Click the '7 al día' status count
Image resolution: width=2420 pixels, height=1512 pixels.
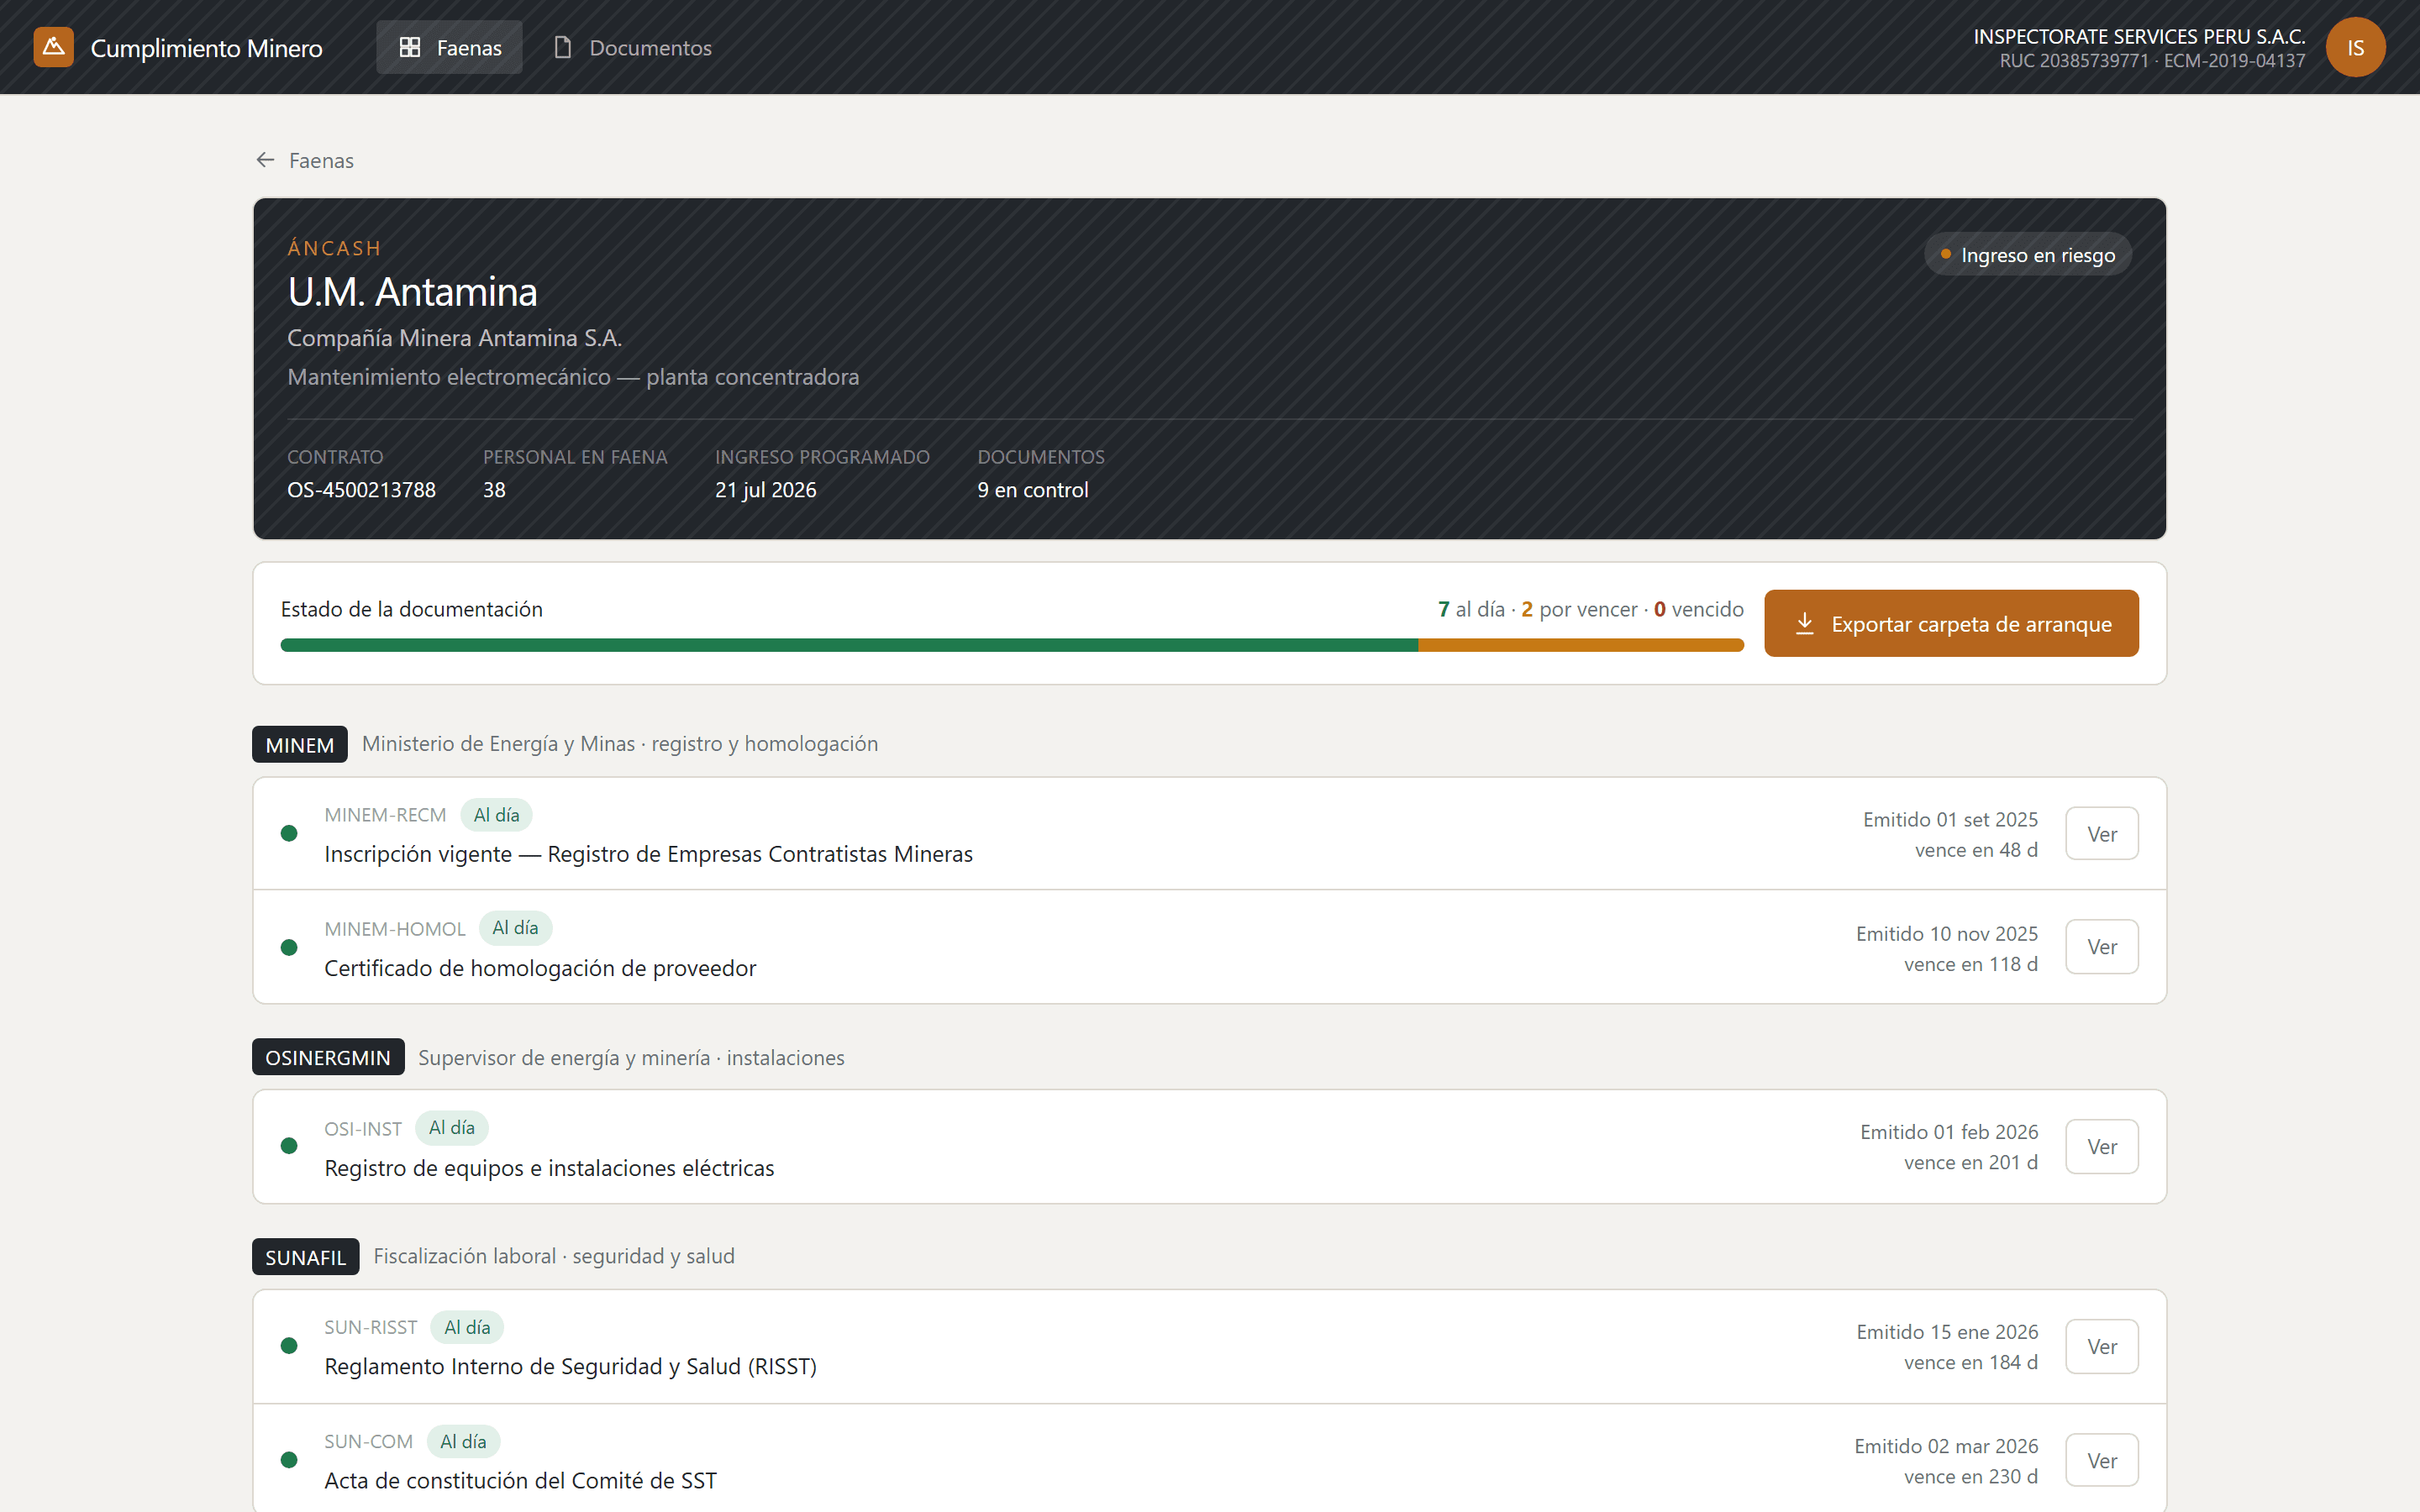(1471, 609)
